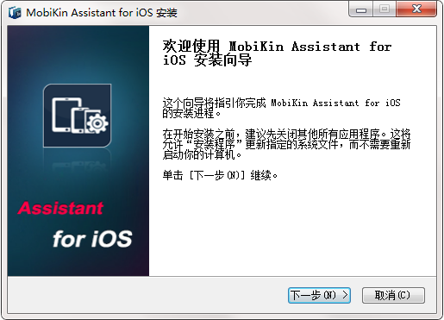Click the devices-with-gear logo in the side banner

click(78, 116)
